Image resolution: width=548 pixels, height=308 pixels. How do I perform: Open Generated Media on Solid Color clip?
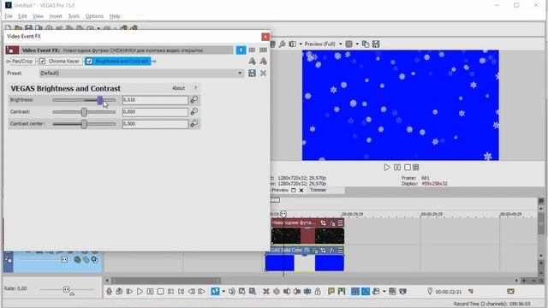(315, 250)
